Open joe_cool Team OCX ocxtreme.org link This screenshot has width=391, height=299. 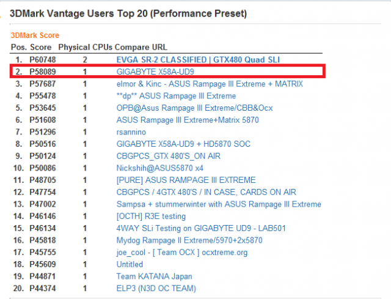click(x=182, y=253)
